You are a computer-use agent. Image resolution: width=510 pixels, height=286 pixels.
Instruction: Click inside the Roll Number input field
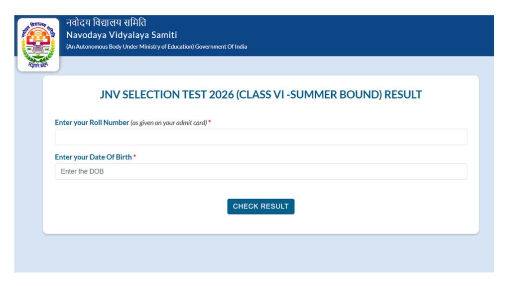pos(260,137)
